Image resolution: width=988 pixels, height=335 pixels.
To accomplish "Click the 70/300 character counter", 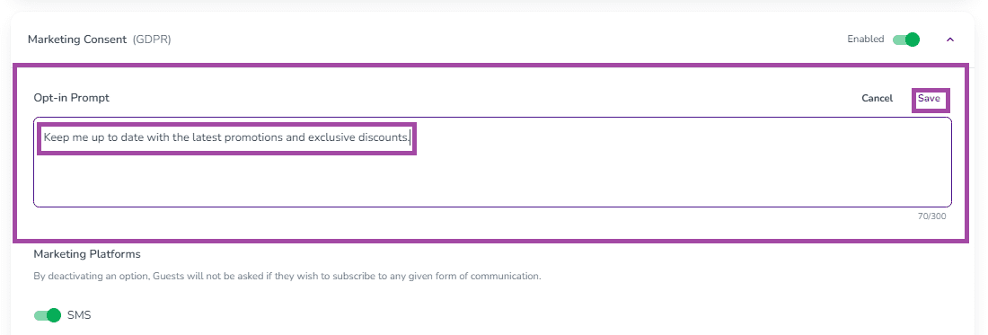I will click(931, 216).
